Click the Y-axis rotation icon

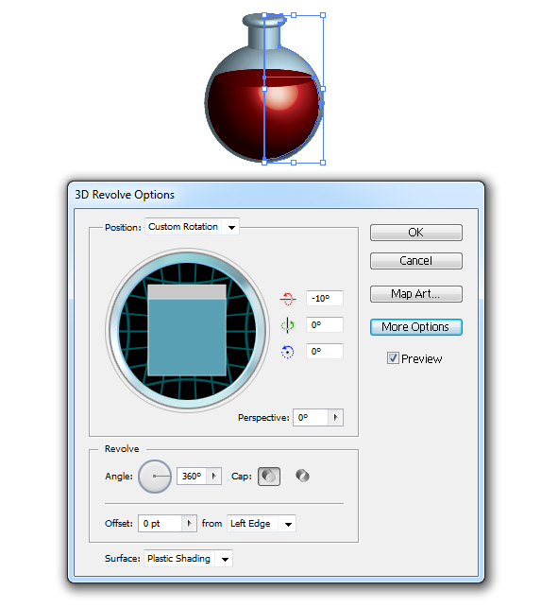click(x=287, y=325)
